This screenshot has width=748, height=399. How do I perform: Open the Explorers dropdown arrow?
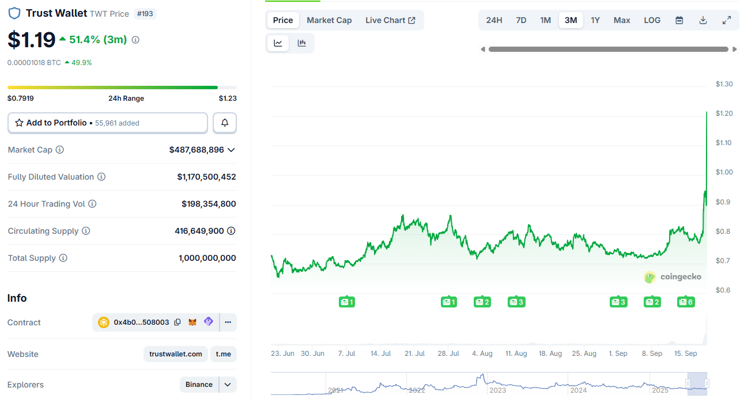pyautogui.click(x=228, y=385)
